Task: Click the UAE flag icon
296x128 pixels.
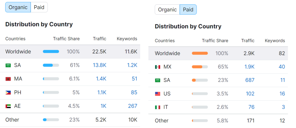Action: tap(8, 106)
